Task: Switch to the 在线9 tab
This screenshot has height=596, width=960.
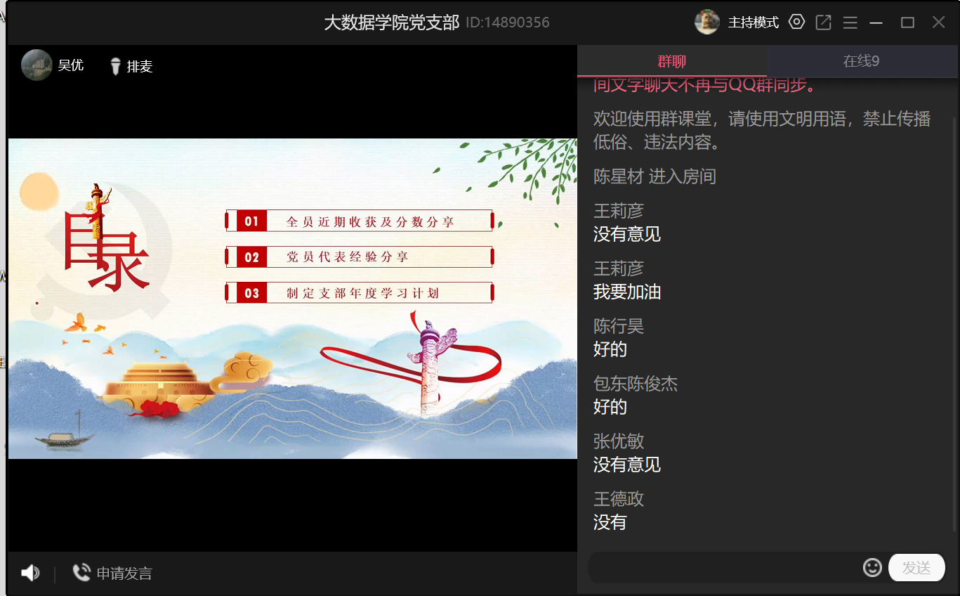Action: coord(861,61)
